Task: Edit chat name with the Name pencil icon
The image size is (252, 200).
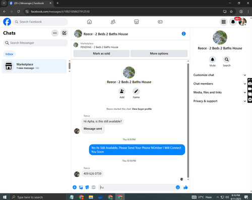Action: point(136,91)
